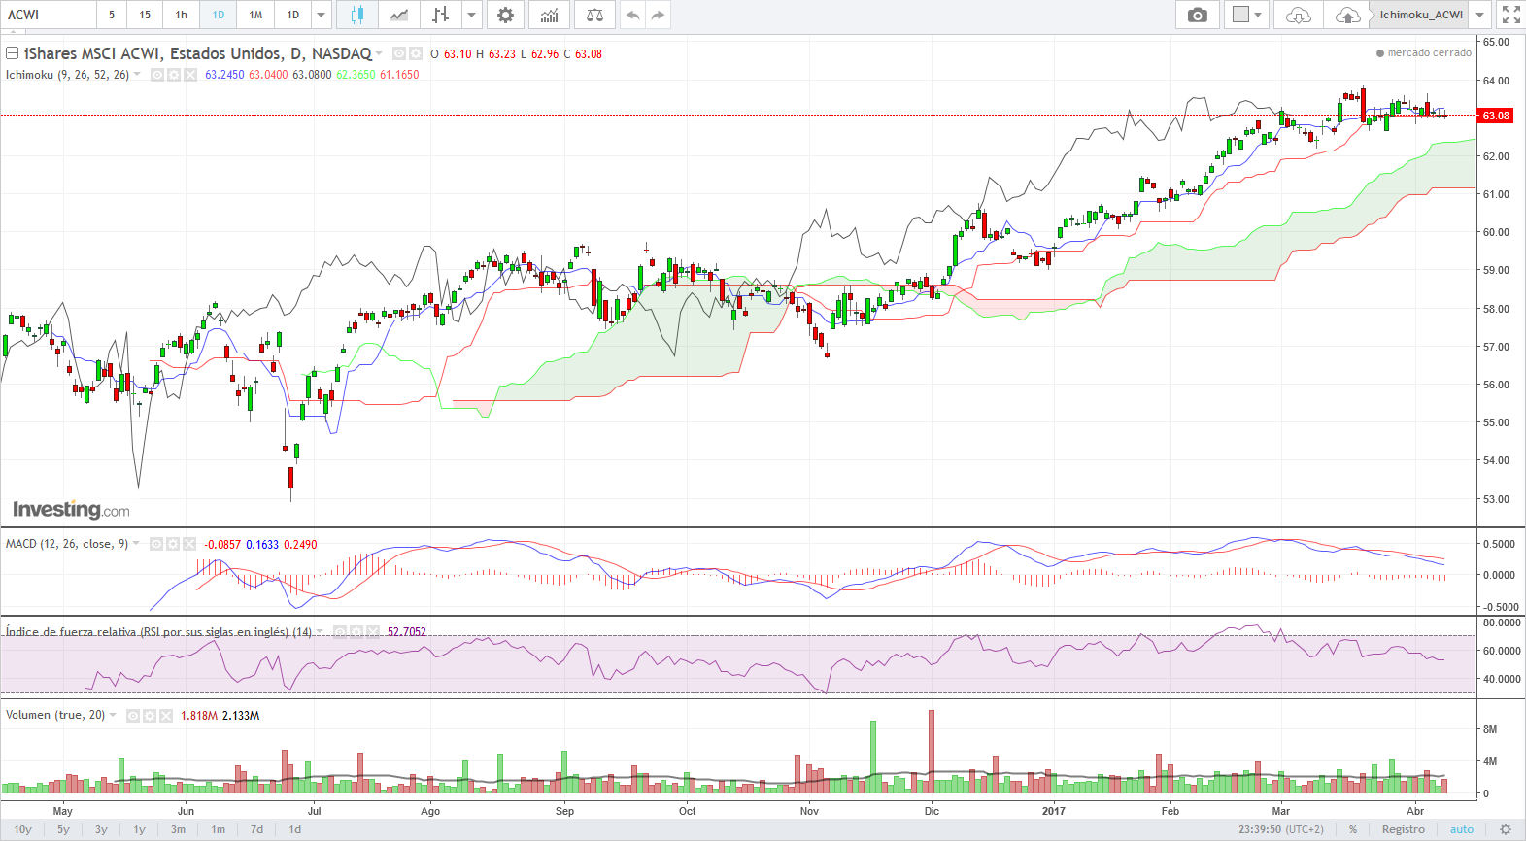Hide the Ichimoku indicator with eye icon
This screenshot has width=1526, height=841.
tap(157, 75)
